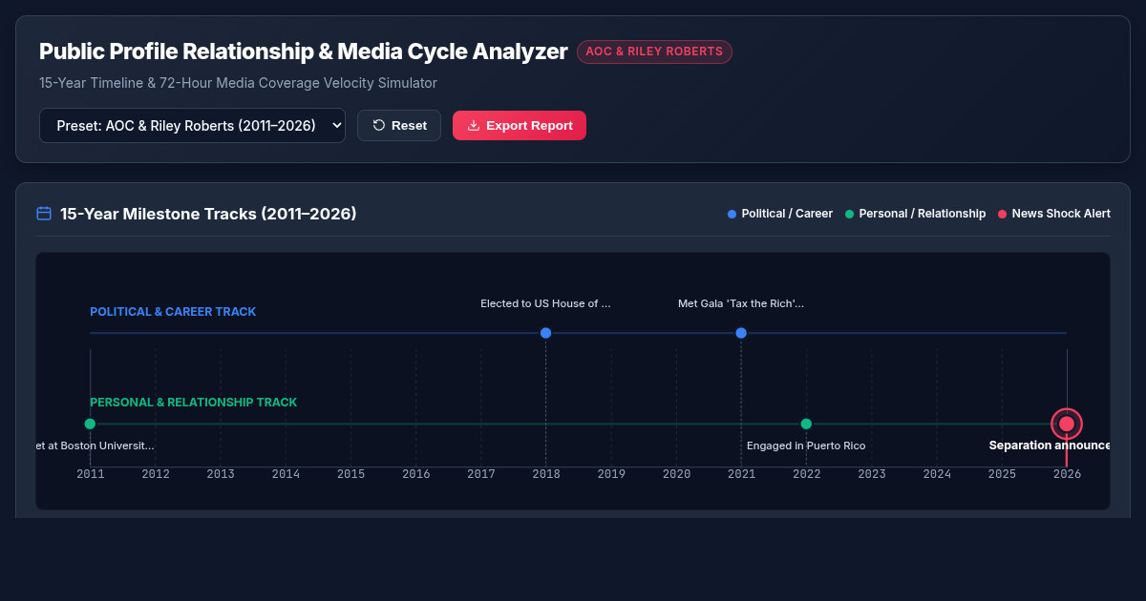Click the Export Report button
The image size is (1146, 601).
[x=520, y=125]
